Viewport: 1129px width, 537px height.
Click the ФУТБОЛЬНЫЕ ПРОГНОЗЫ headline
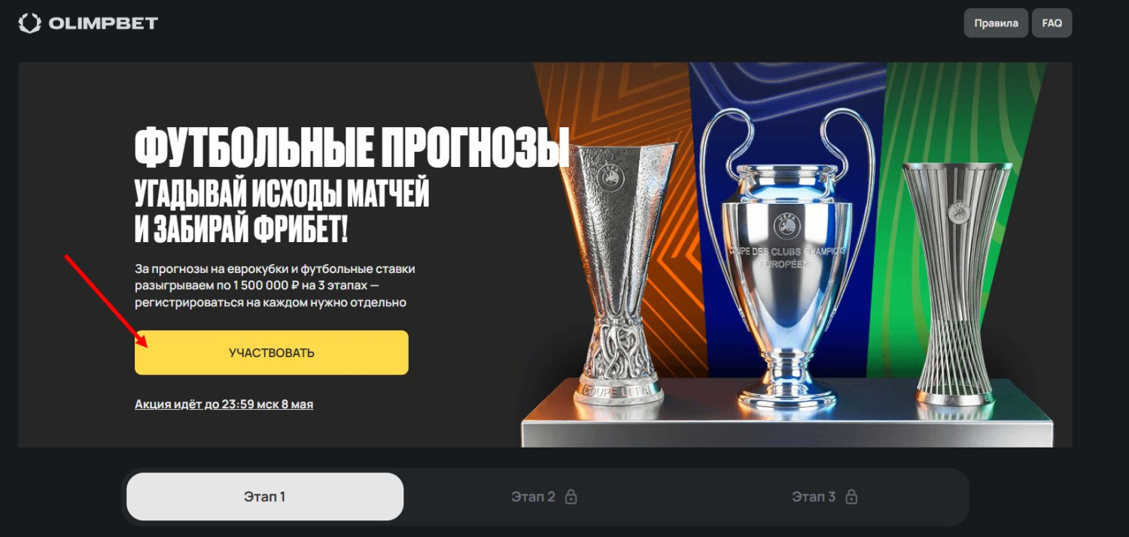coord(351,147)
